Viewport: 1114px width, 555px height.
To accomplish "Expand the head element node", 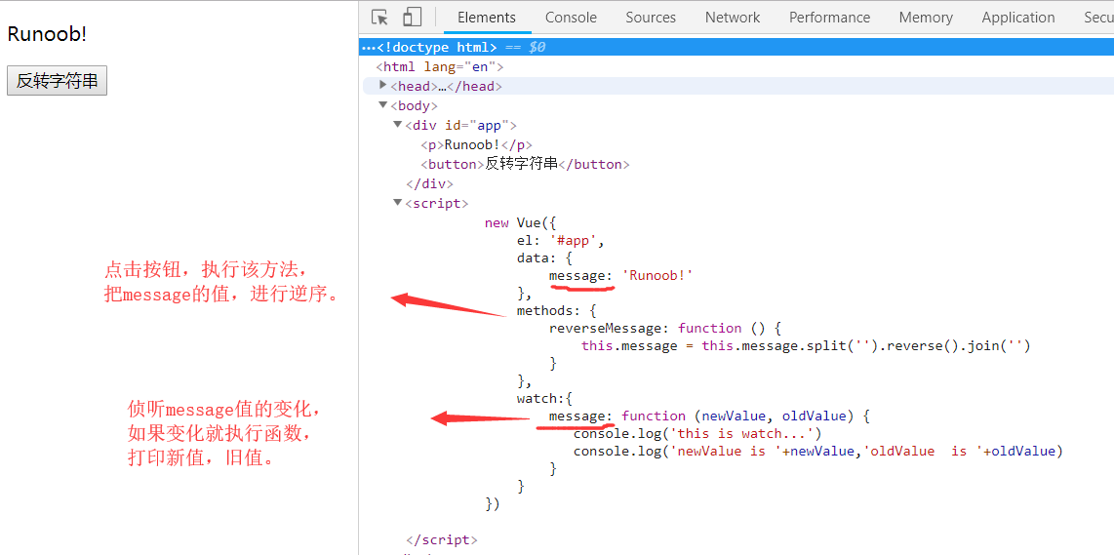I will pyautogui.click(x=383, y=86).
